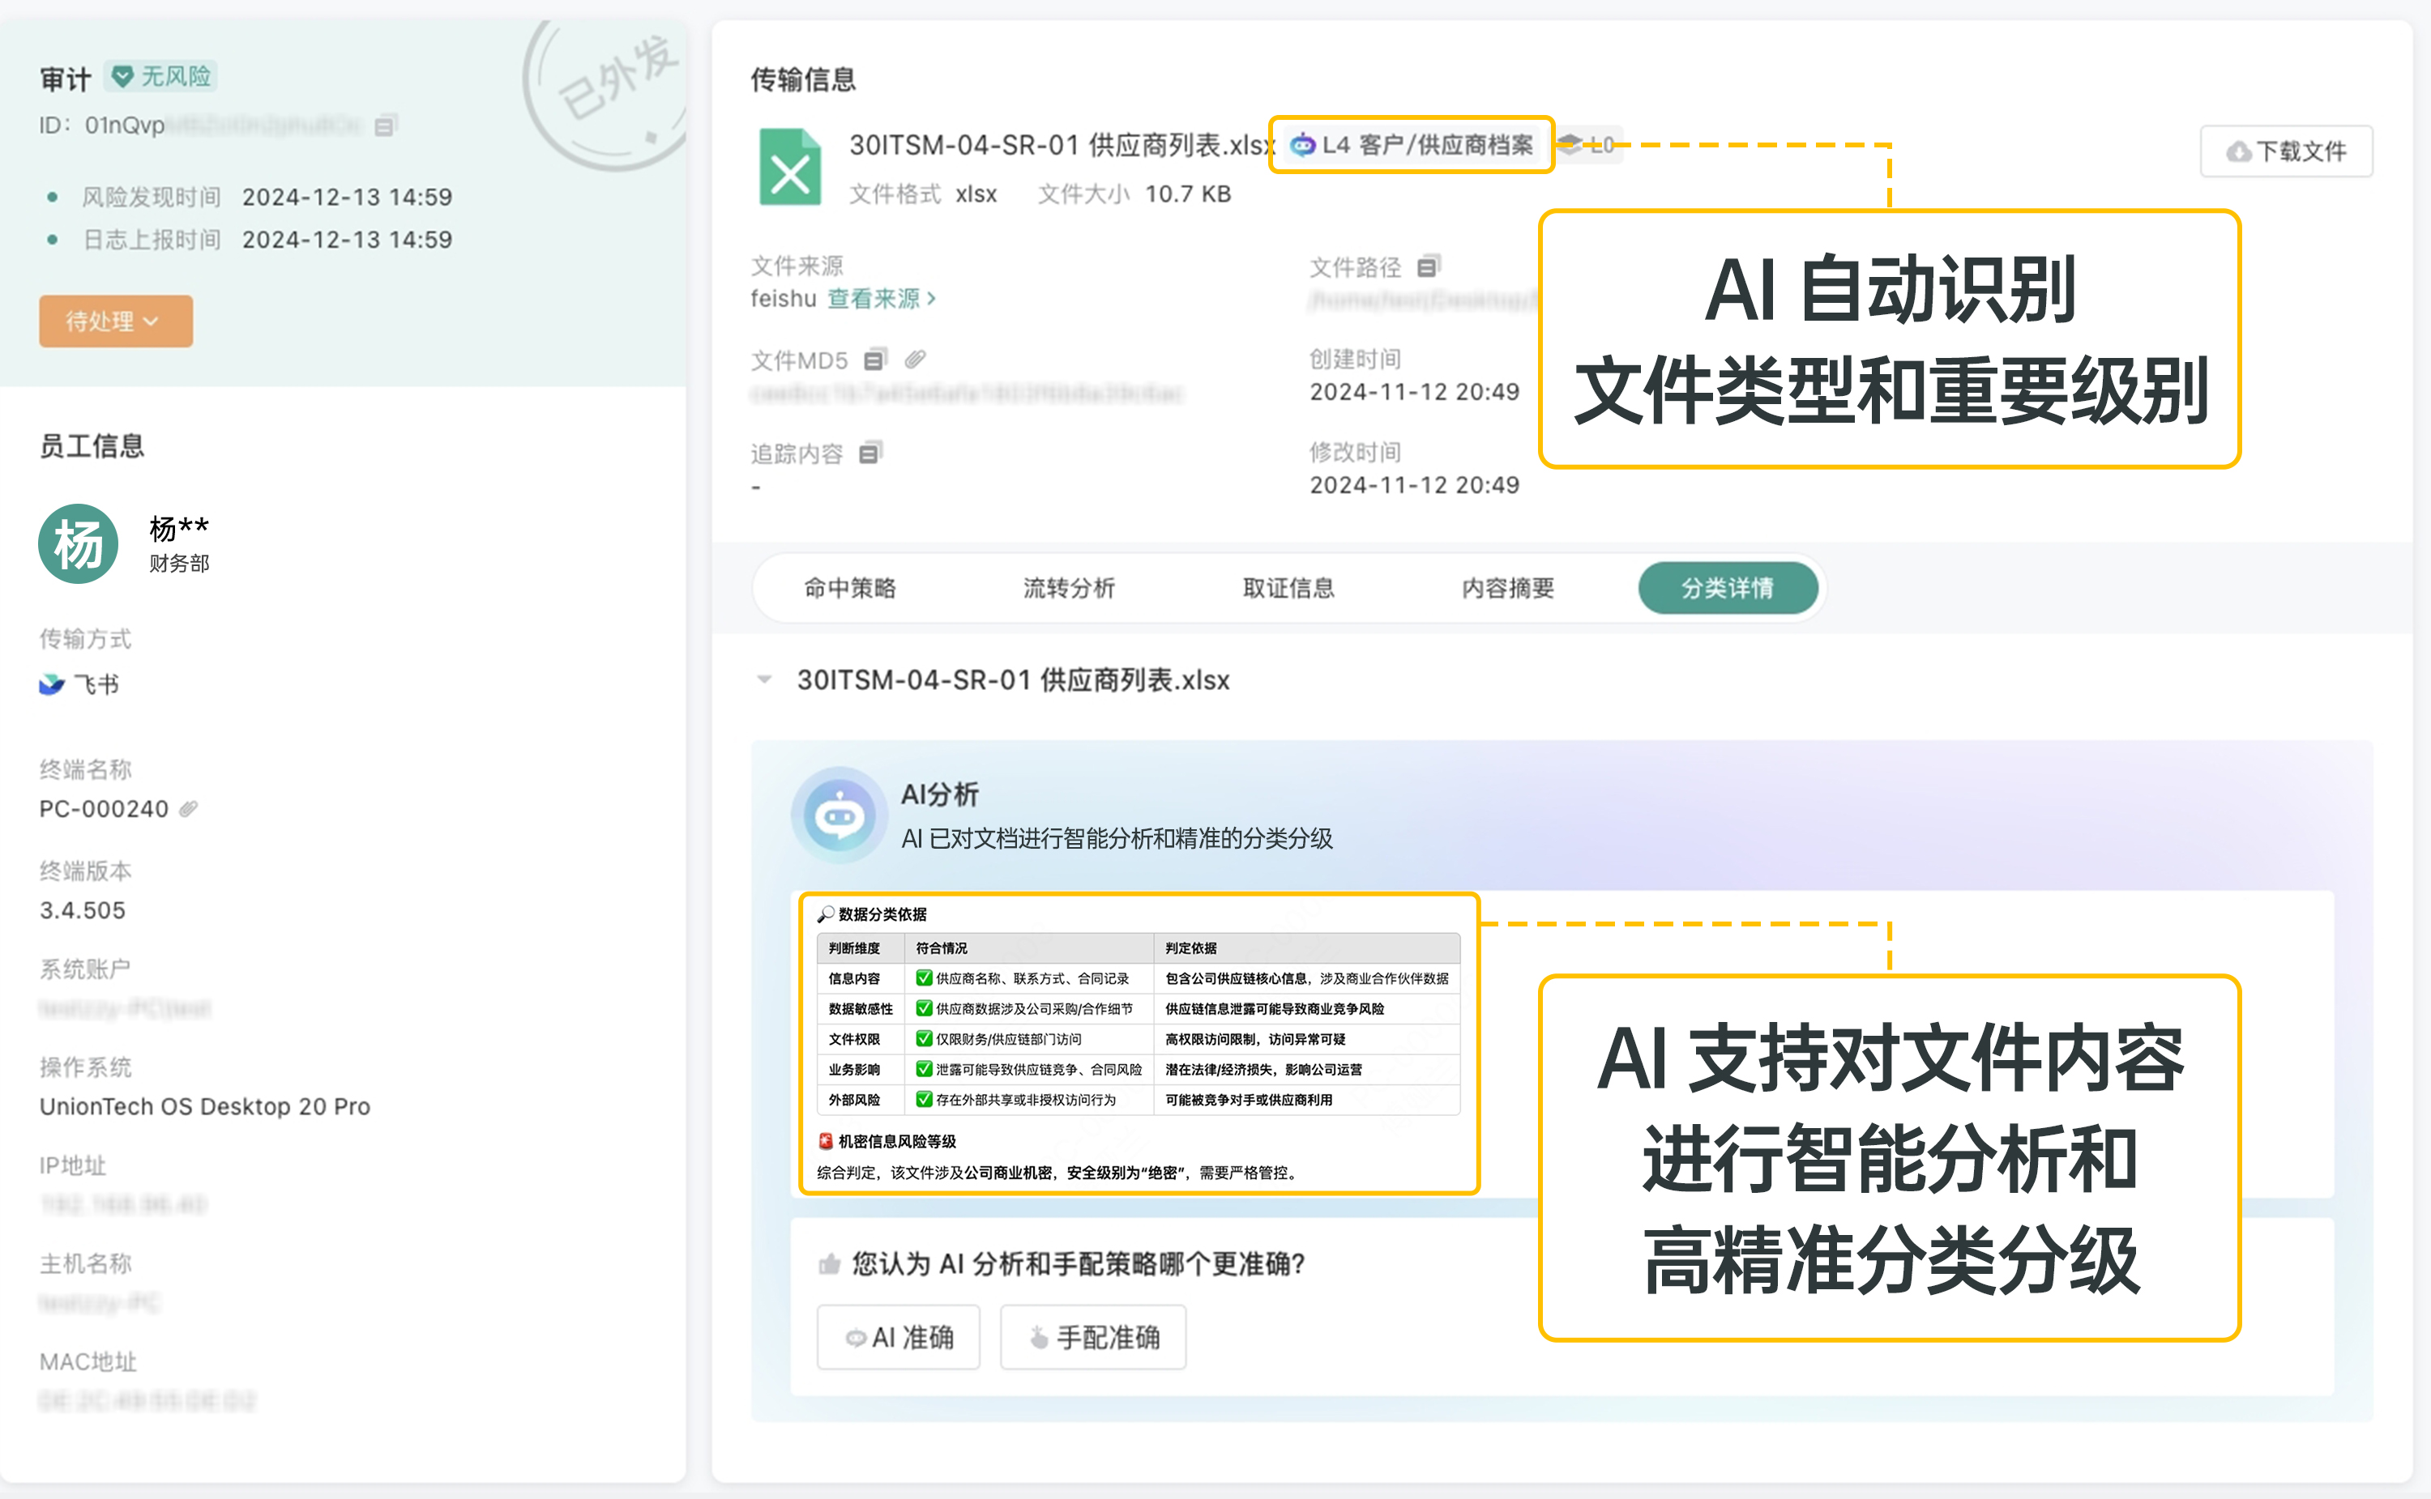Screen dimensions: 2431x1499
Task: Open the 流转分析 tab
Action: [1069, 588]
